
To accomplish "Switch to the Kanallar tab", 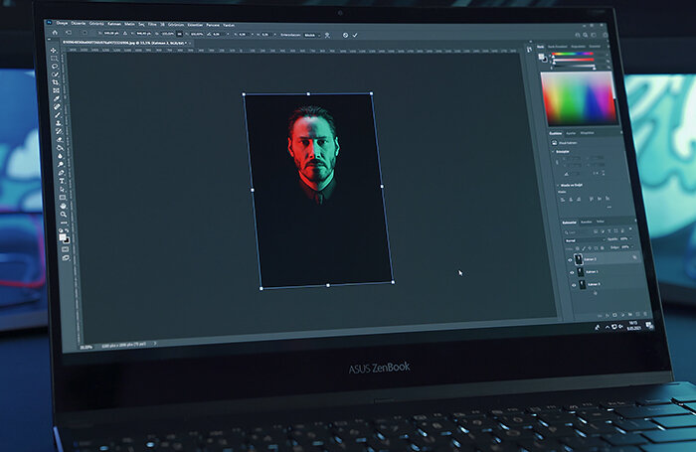I will [x=586, y=222].
